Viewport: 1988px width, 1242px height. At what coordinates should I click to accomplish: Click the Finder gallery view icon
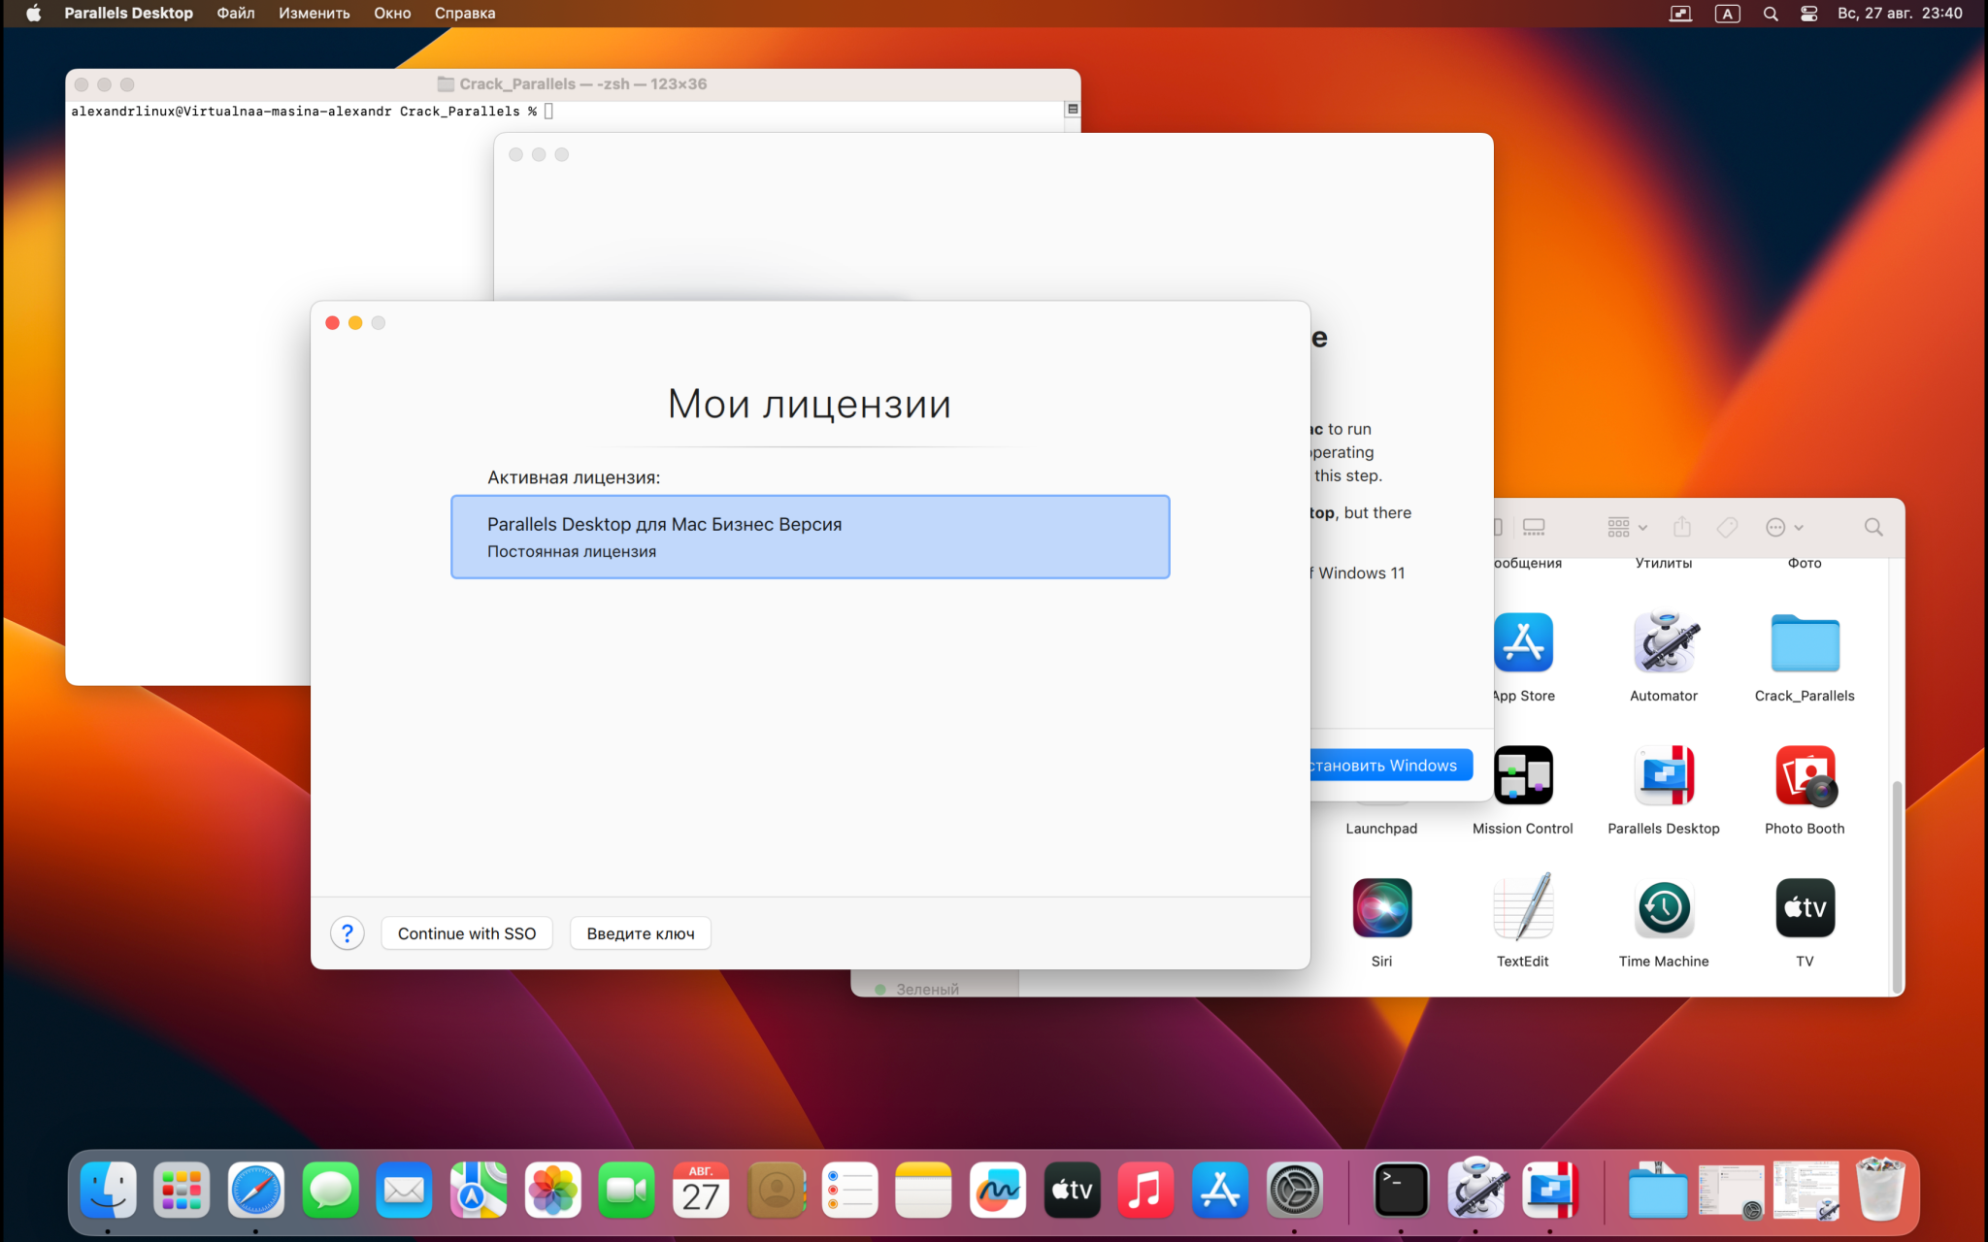tap(1534, 527)
